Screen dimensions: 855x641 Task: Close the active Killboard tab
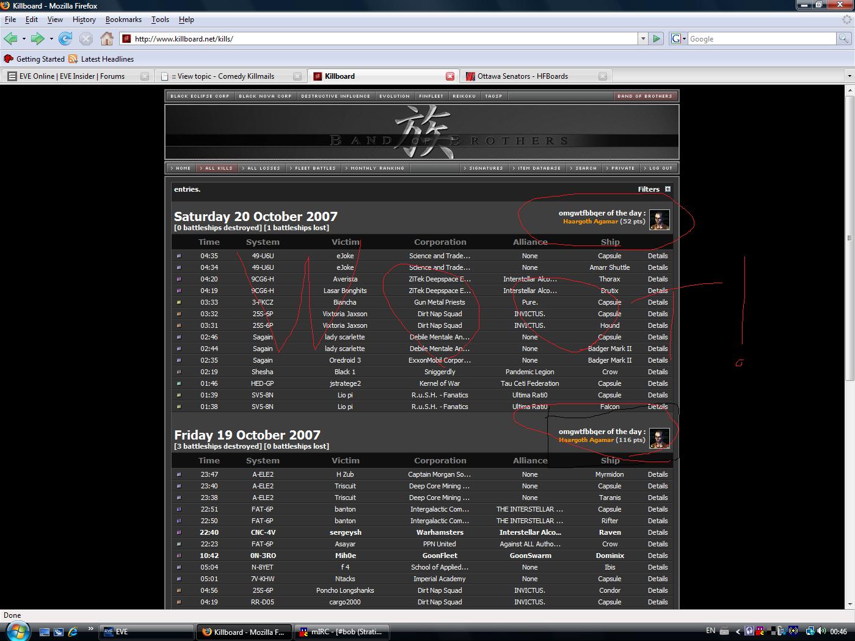point(450,76)
